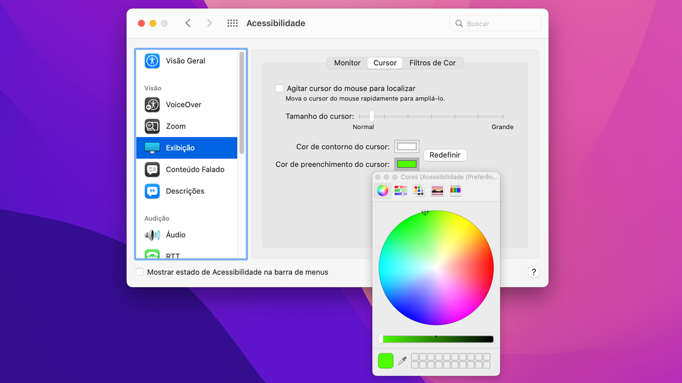The width and height of the screenshot is (682, 383).
Task: Go back with the left chevron
Action: 188,23
